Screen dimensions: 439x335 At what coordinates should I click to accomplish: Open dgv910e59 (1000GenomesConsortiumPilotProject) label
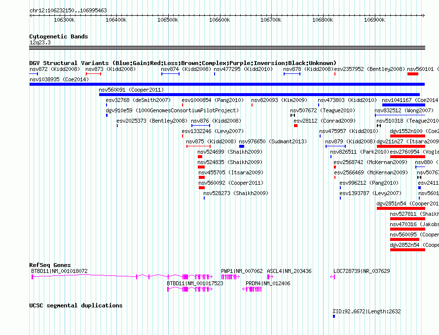(x=172, y=110)
